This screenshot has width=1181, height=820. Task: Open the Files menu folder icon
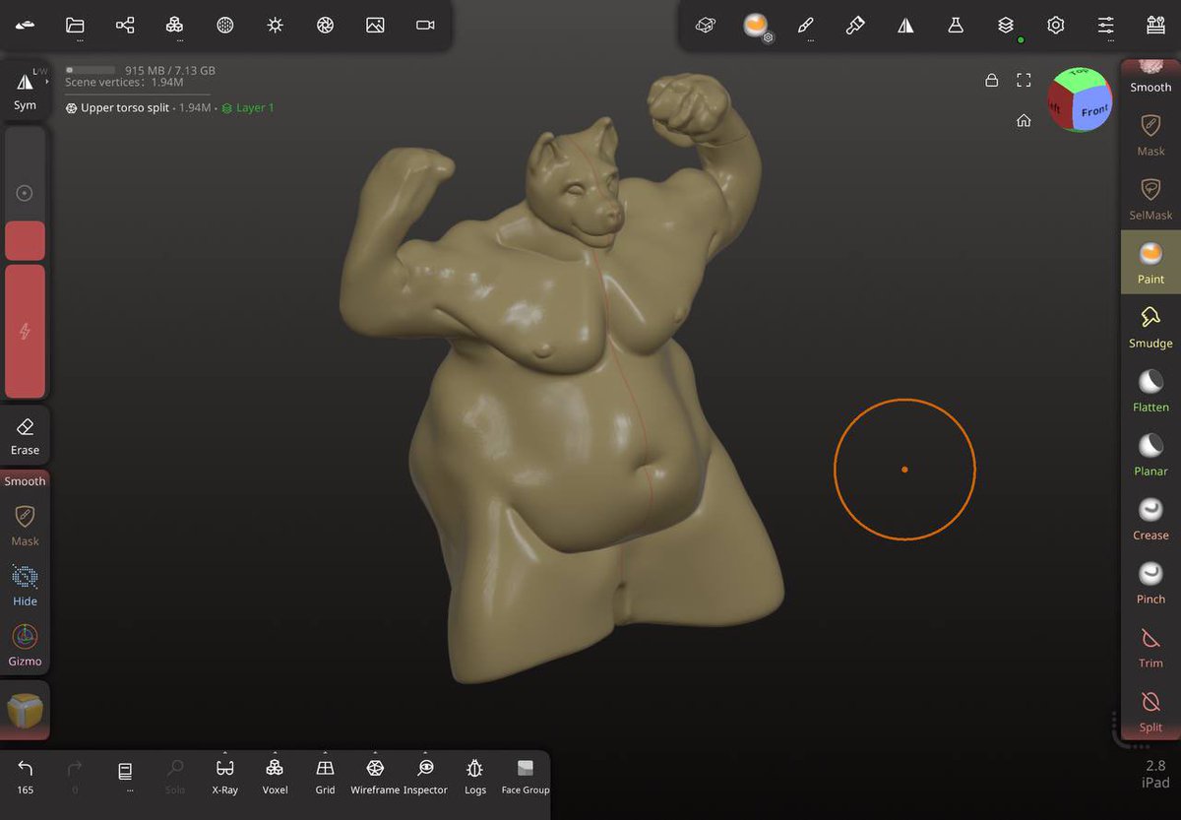[x=75, y=26]
